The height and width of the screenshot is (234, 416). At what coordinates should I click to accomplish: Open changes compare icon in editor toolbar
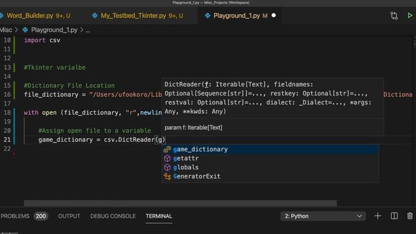click(394, 16)
